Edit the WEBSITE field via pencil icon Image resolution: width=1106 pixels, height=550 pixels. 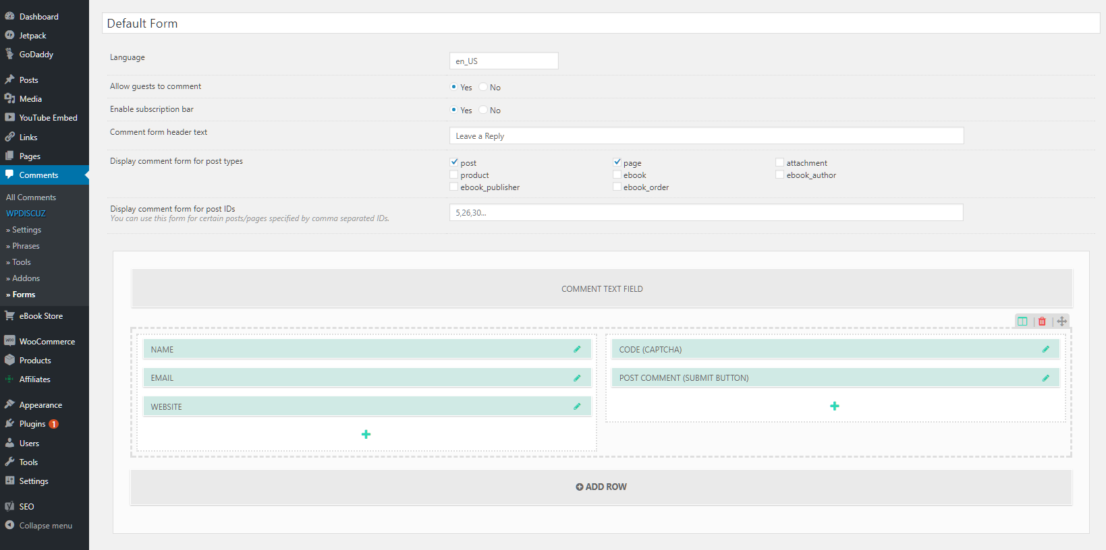click(x=577, y=406)
